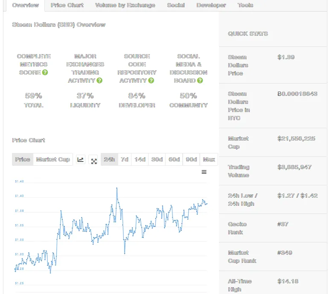
Task: Click the Steem Dollars (SBD) Overview heading
Action: point(59,25)
